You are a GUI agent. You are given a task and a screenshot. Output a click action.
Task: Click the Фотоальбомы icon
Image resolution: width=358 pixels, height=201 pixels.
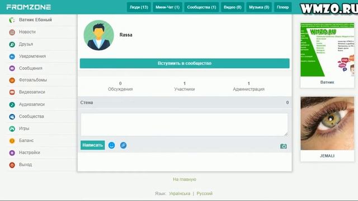click(x=12, y=80)
